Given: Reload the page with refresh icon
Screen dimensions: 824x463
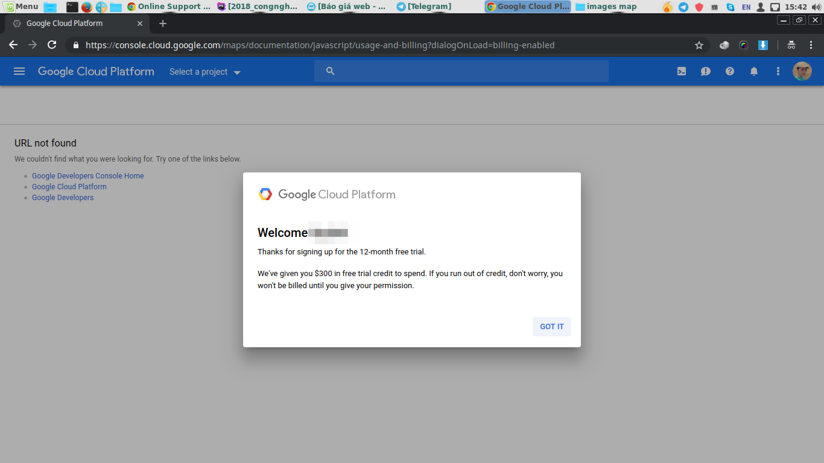Looking at the screenshot, I should click(x=52, y=45).
